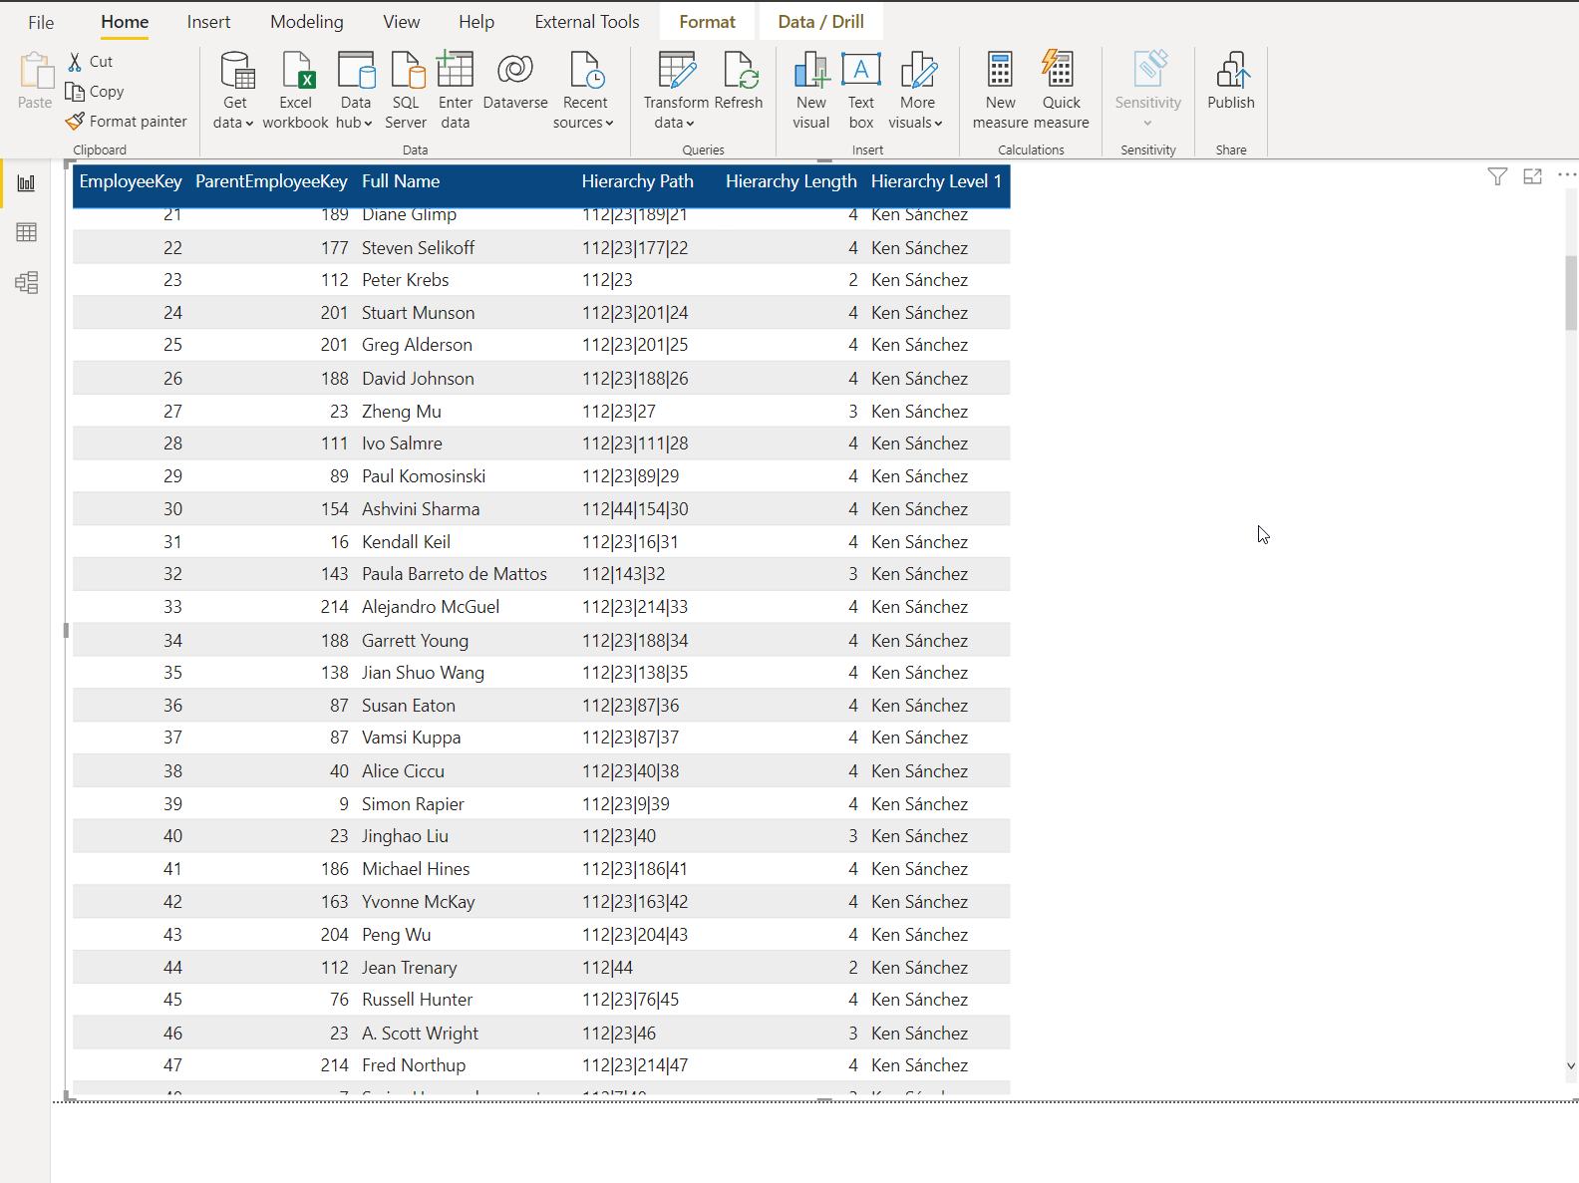Click the Jean Trenary name cell
The height and width of the screenshot is (1183, 1579).
[x=409, y=968]
